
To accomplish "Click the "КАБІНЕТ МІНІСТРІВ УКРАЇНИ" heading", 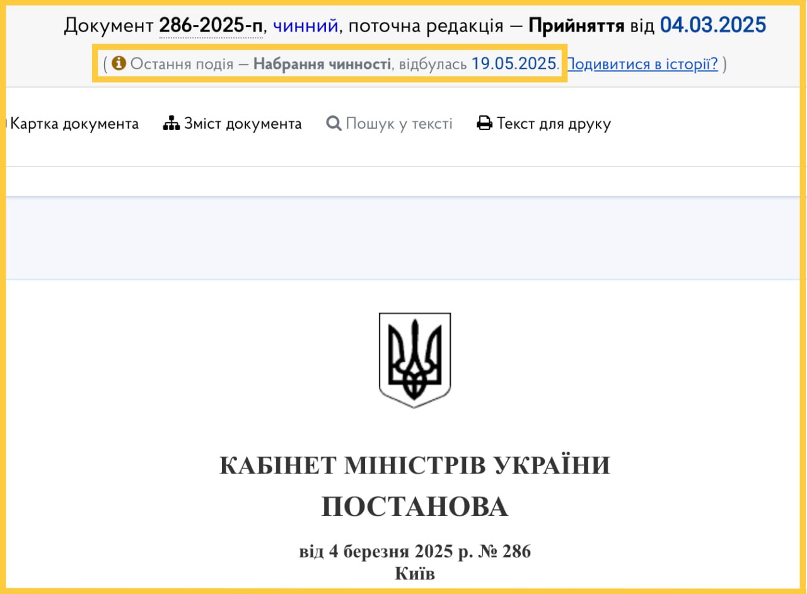I will (x=415, y=466).
